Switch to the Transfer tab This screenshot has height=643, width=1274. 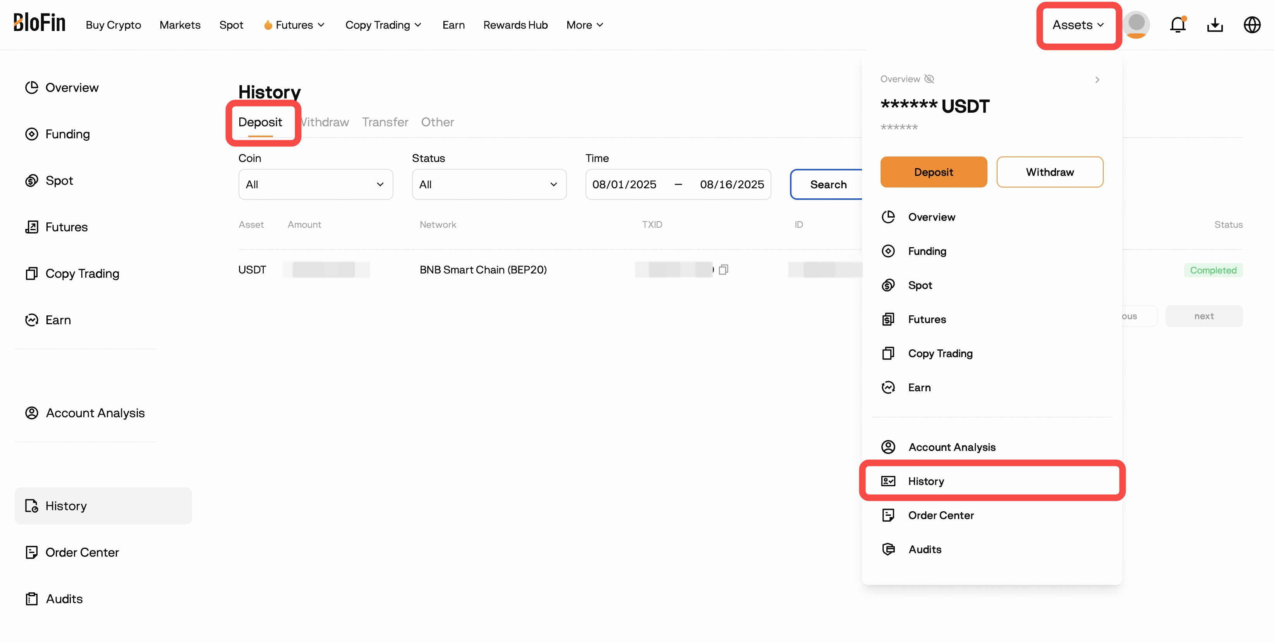click(x=385, y=122)
